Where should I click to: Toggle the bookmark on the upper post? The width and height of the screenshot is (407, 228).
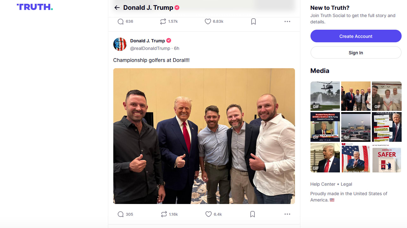[x=253, y=21]
